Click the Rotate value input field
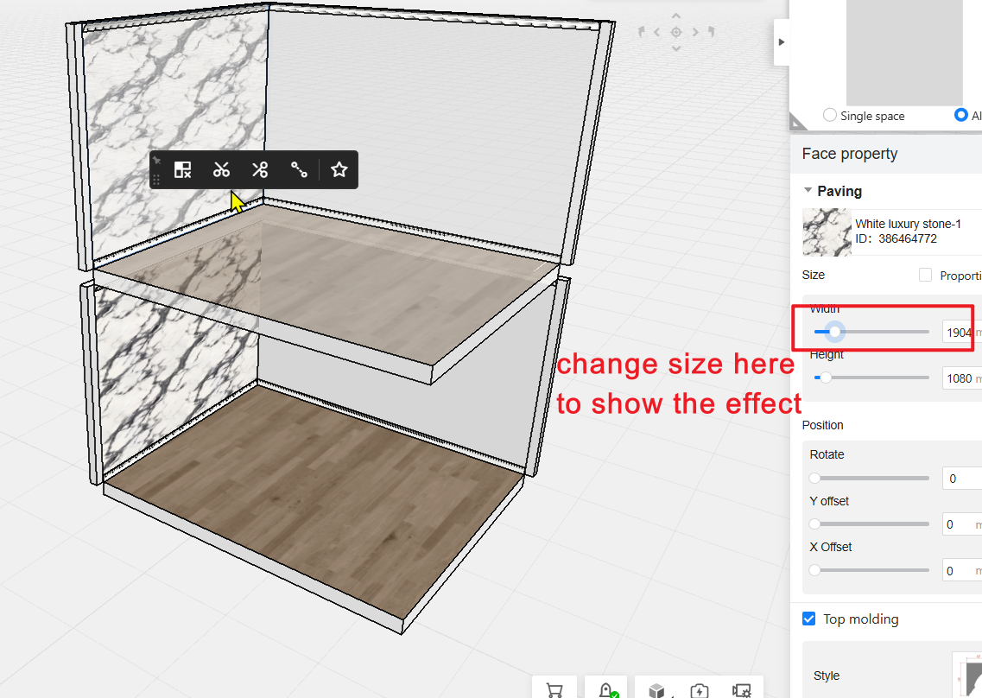This screenshot has height=698, width=982. pyautogui.click(x=961, y=478)
